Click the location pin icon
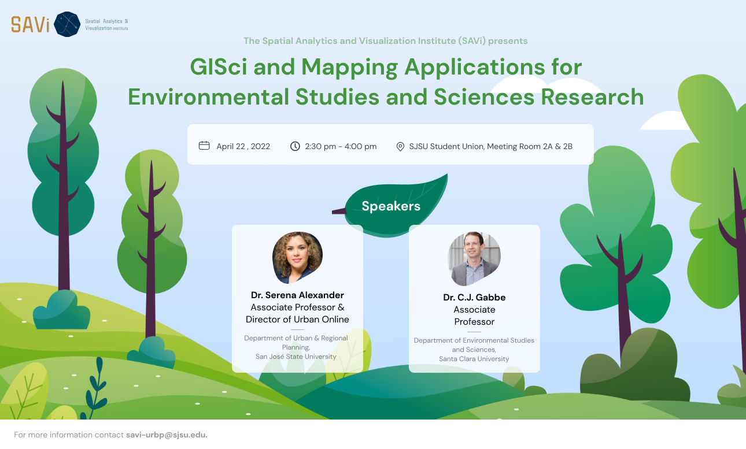This screenshot has height=449, width=746. pos(400,146)
